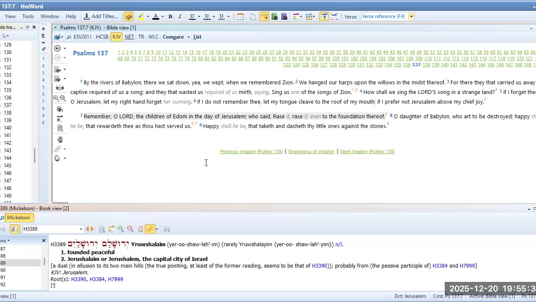
Task: Zoom out the Bible view text
Action: [63, 98]
